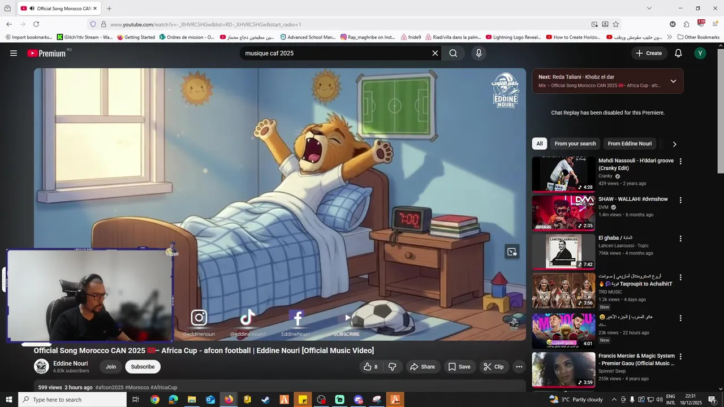Open Rap_maghribe on Instagram bookmark
This screenshot has width=724, height=407.
pyautogui.click(x=368, y=37)
